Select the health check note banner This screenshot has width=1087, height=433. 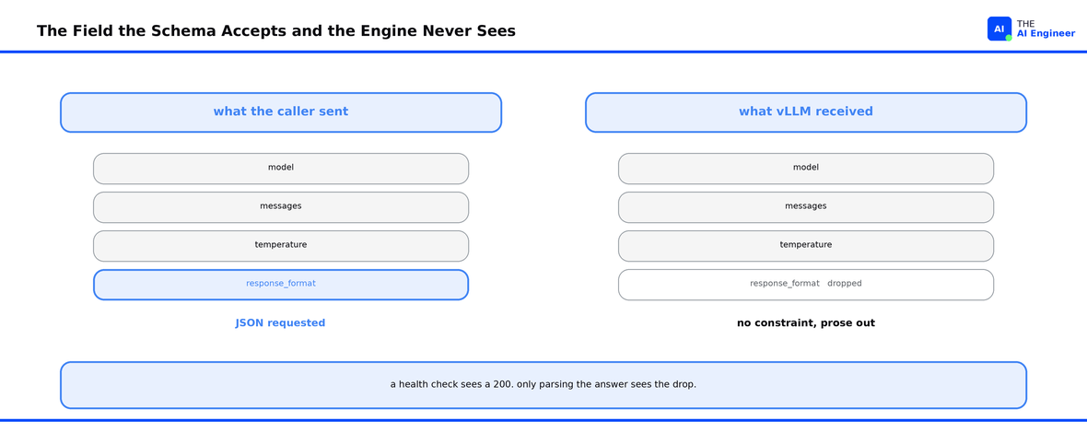tap(543, 385)
